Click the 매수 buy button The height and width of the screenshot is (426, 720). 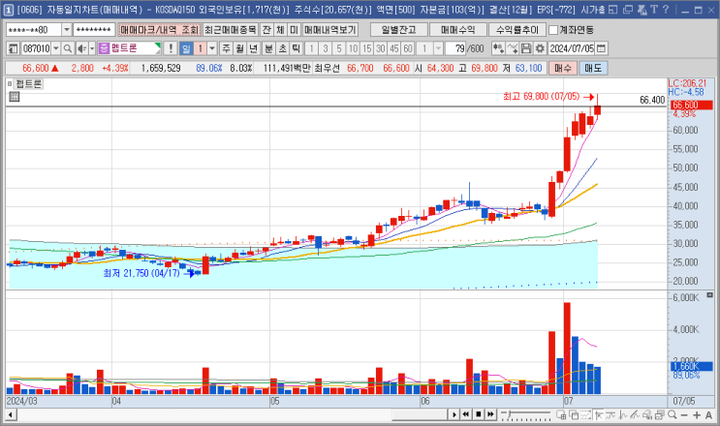pos(562,68)
